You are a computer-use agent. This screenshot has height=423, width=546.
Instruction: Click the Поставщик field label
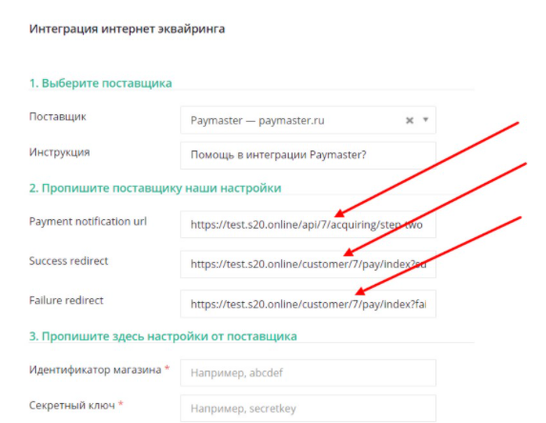coord(57,116)
